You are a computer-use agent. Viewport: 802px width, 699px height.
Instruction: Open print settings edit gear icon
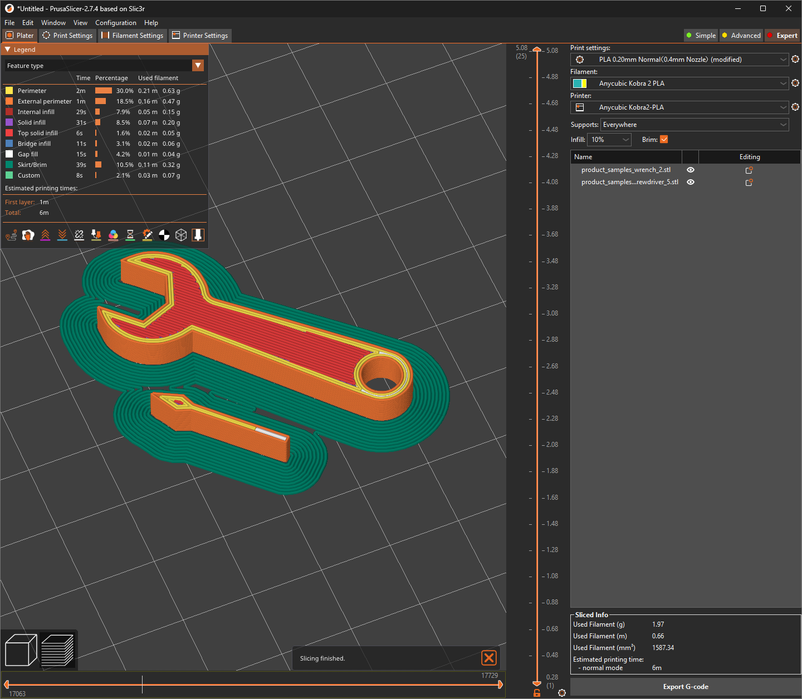pos(795,59)
